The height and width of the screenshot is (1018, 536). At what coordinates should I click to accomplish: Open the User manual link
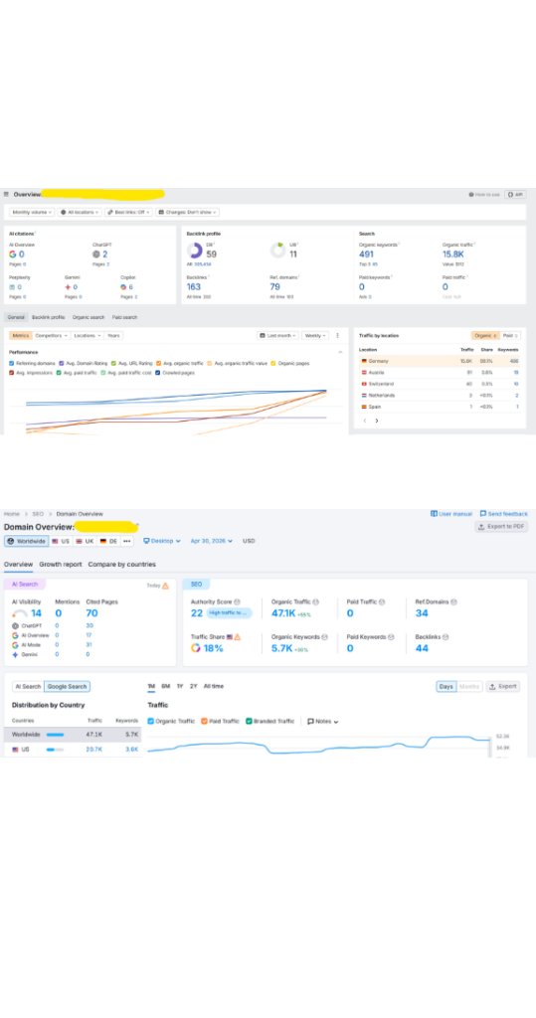click(451, 514)
